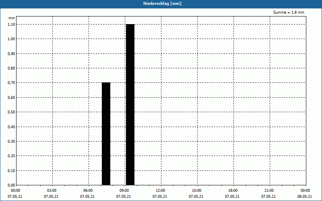Screen dimensions: 322x201
Task: Click the 0,30 y-axis value
Action: click(x=11, y=142)
